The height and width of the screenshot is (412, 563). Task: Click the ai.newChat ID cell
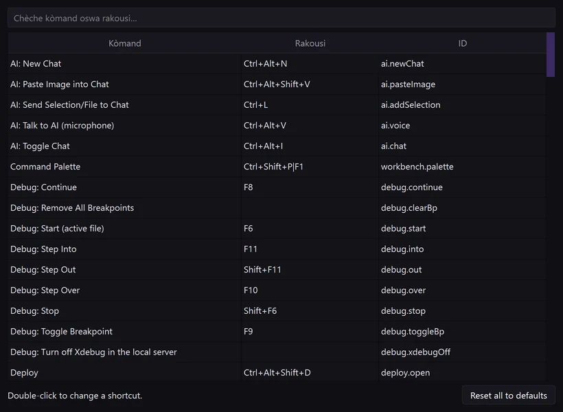pyautogui.click(x=463, y=64)
